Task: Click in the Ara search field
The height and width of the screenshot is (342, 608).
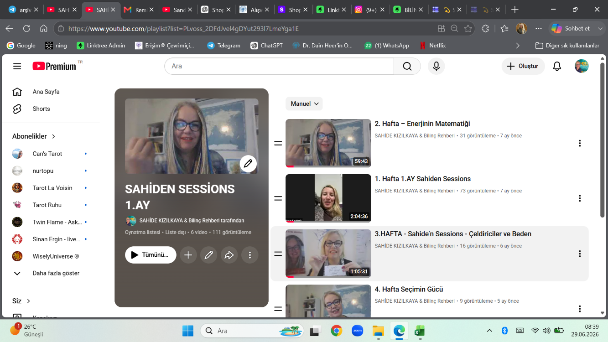Action: 279,66
